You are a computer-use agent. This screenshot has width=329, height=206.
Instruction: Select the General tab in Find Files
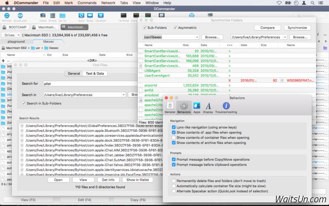pyautogui.click(x=74, y=73)
